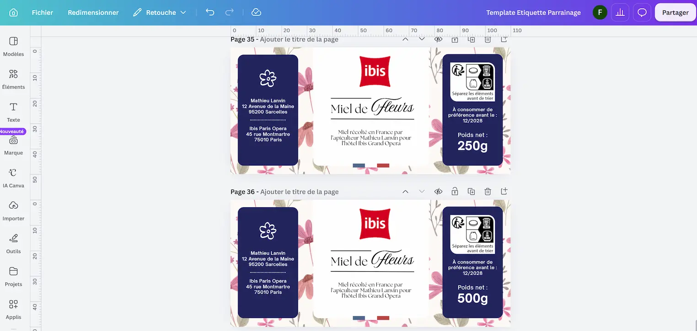Edit the Page 36 title field

click(299, 192)
